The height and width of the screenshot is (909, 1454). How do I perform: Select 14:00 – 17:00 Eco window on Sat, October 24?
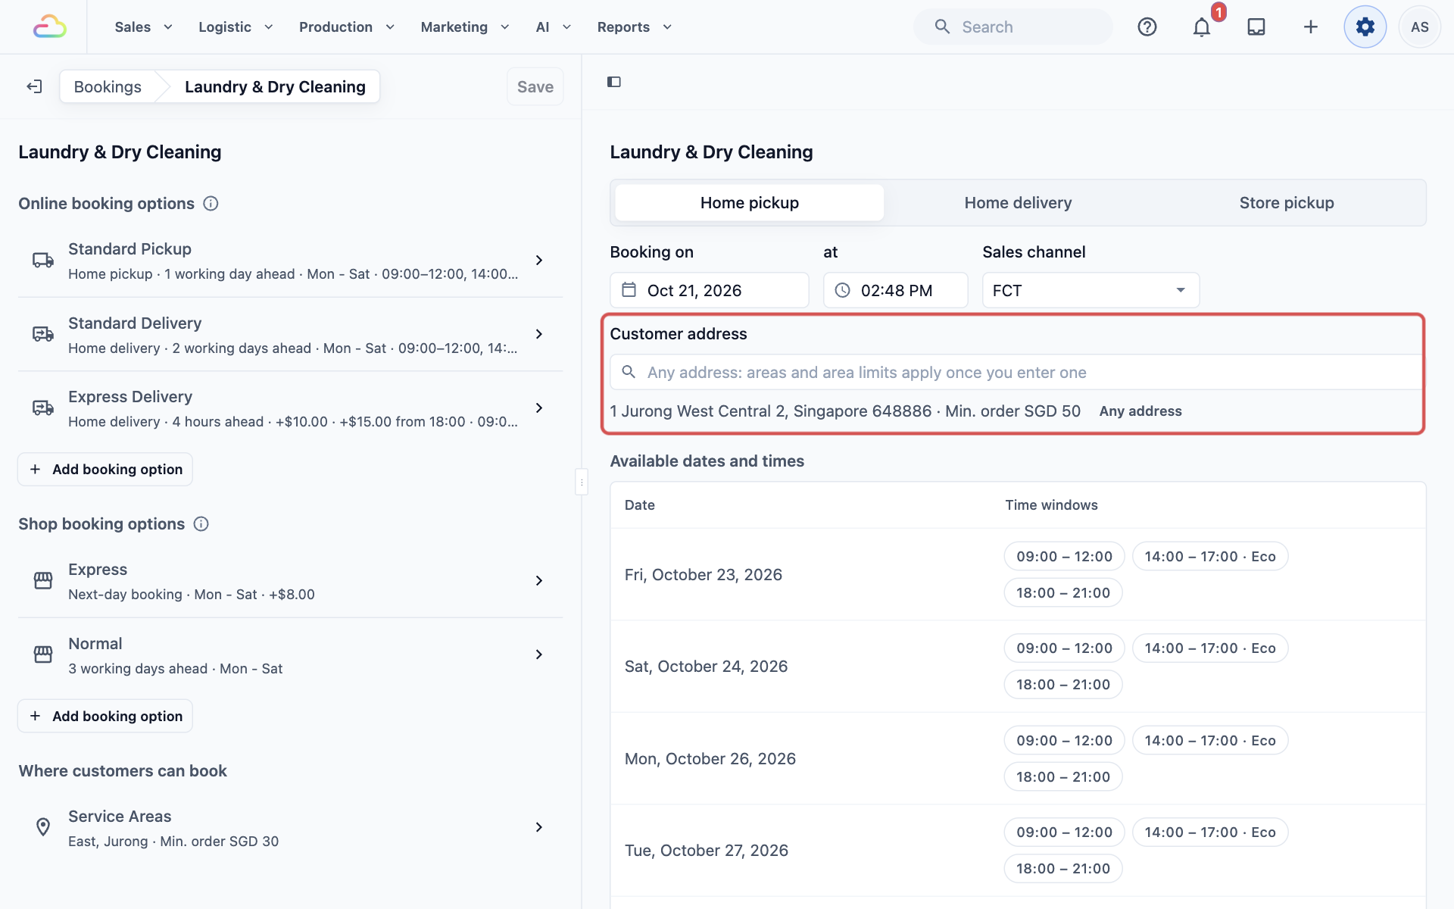(x=1210, y=648)
